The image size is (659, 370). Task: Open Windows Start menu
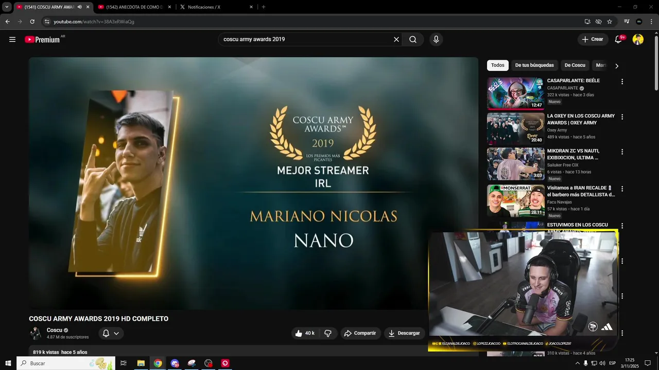(8, 363)
